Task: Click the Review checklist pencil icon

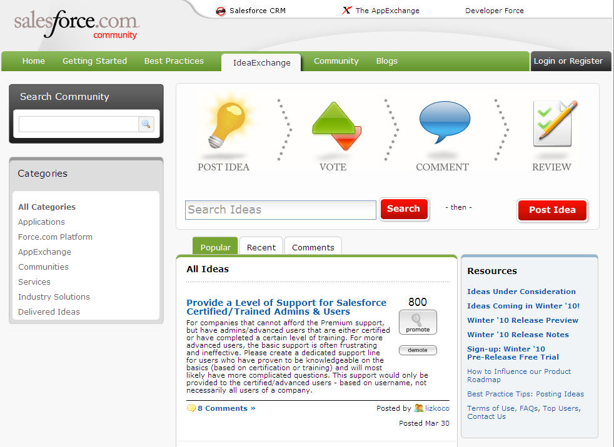Action: click(555, 123)
